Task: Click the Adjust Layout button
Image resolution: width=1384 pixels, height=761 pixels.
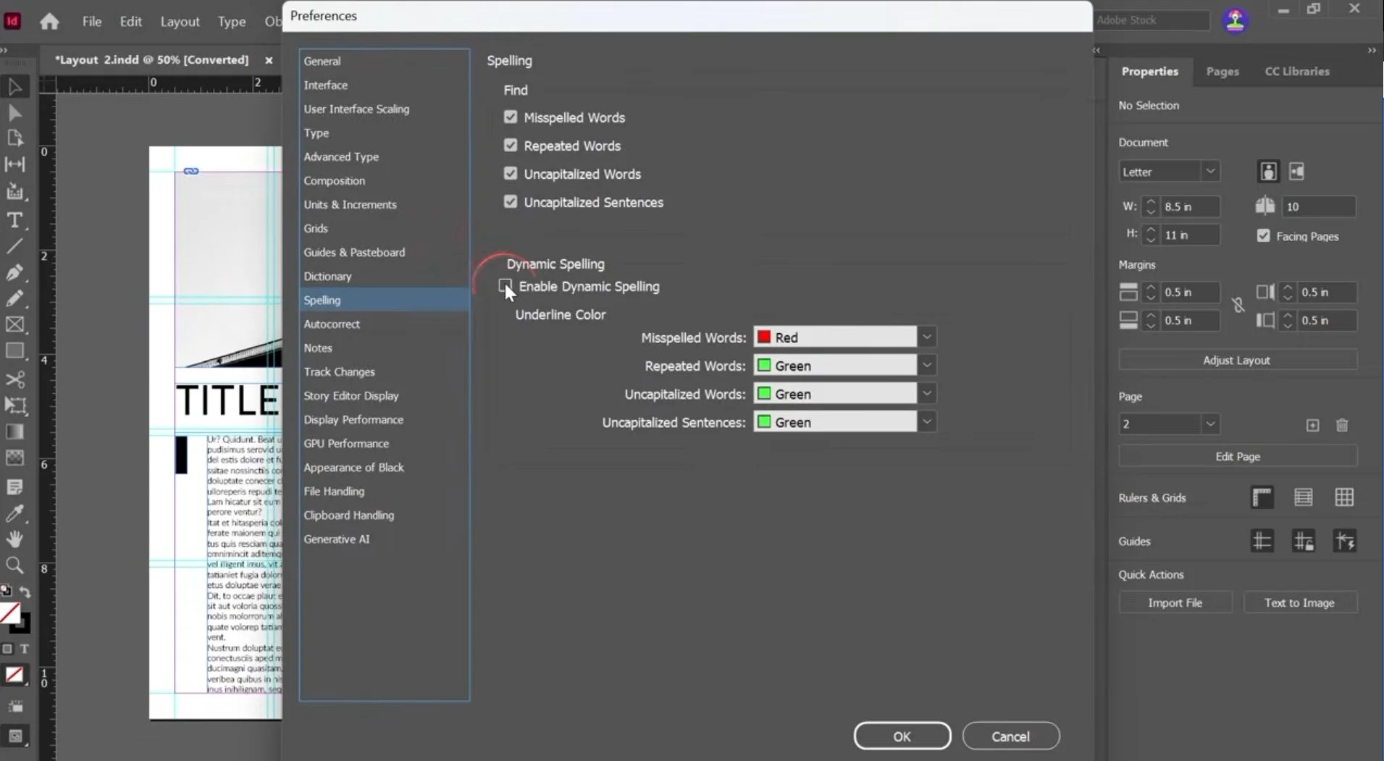Action: 1237,360
